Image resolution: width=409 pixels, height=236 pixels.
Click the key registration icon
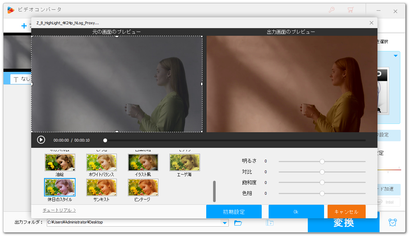click(x=332, y=10)
